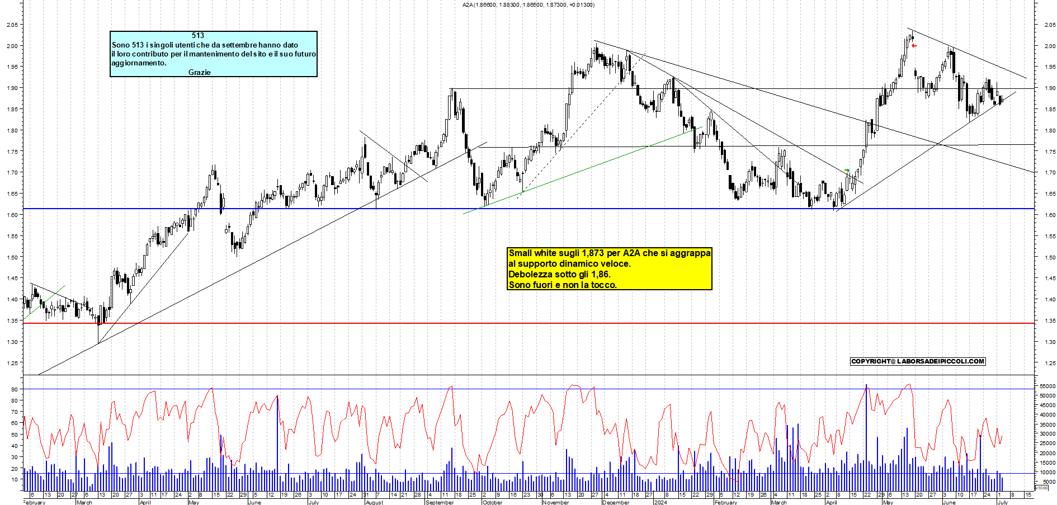1057x505 pixels.
Task: Select the blue horizontal support line
Action: tap(528, 209)
